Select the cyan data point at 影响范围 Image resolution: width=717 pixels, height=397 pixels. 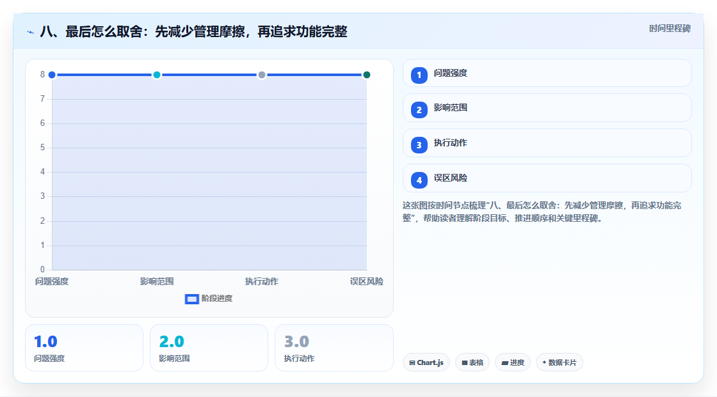point(157,75)
